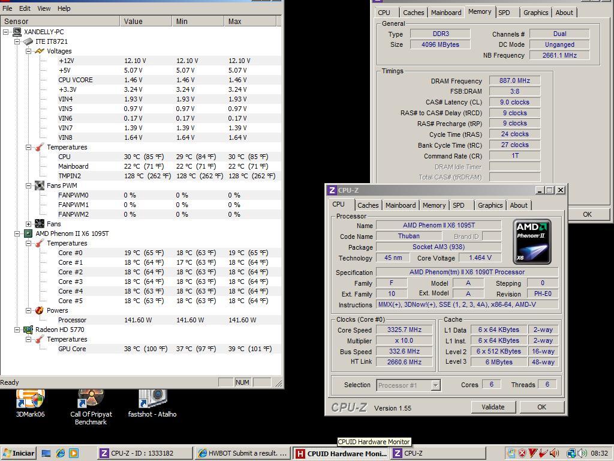
Task: Switch to HWBOT Submit a result taskbar item
Action: pyautogui.click(x=243, y=454)
